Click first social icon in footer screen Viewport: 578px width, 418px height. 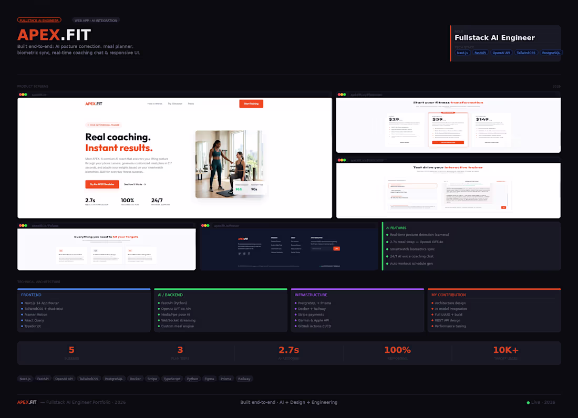[x=240, y=254]
